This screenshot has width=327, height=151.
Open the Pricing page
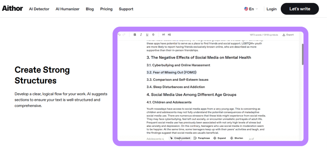pos(106,9)
